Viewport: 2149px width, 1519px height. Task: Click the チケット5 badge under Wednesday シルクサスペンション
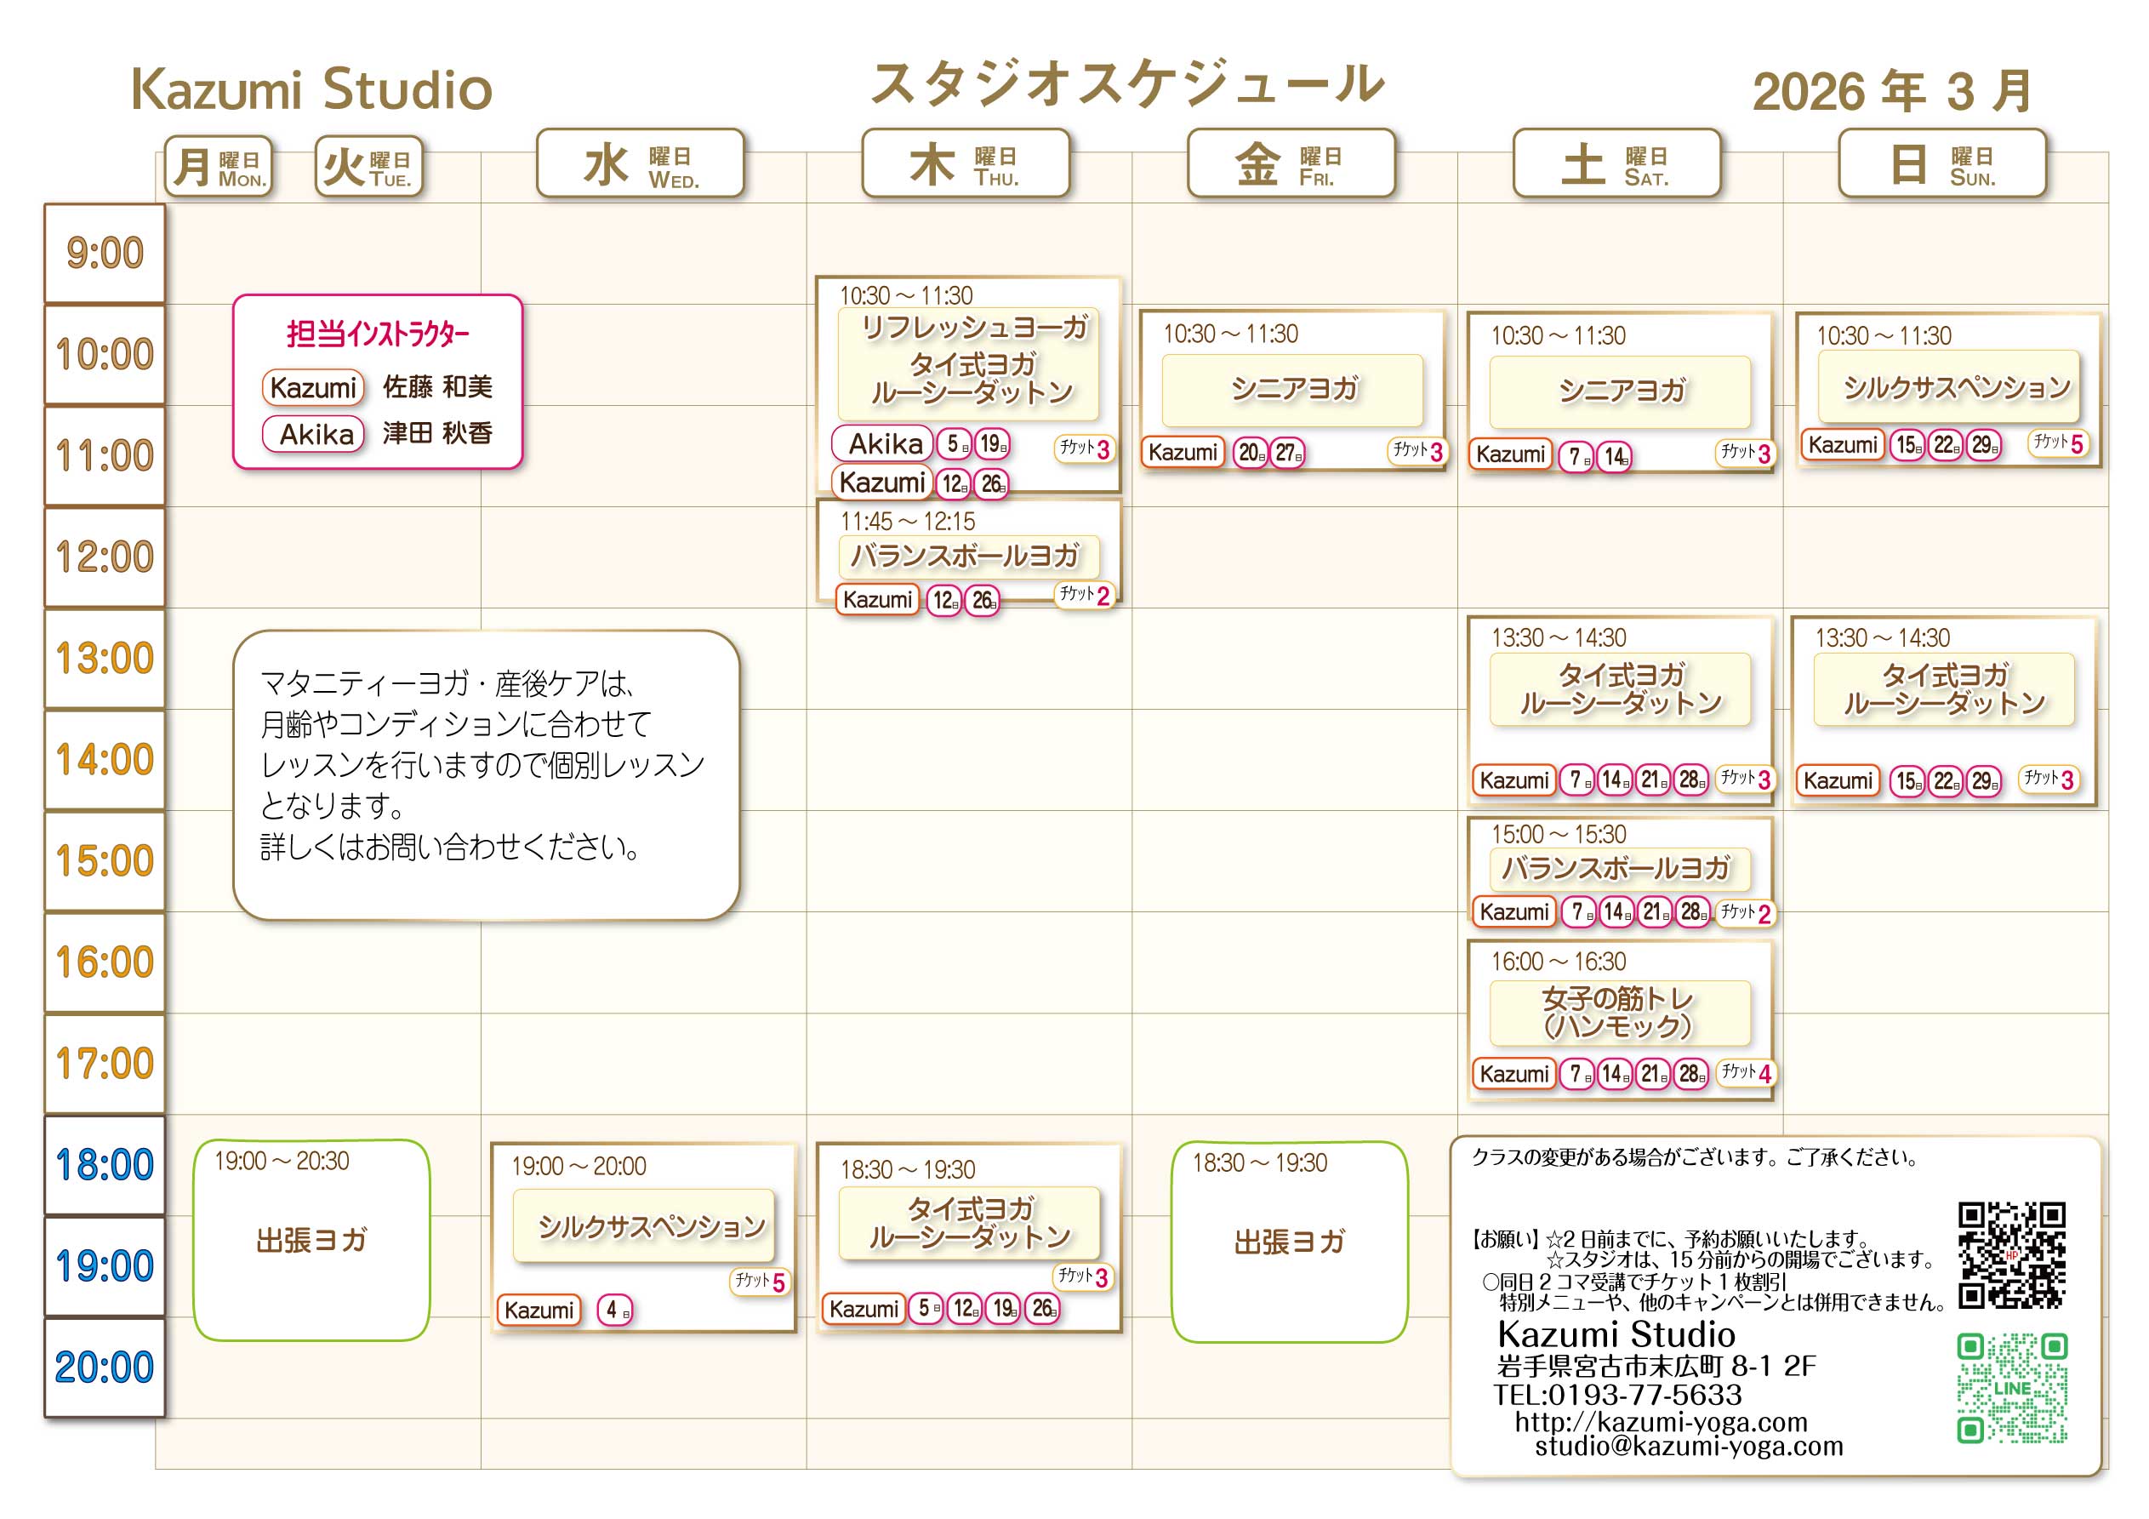tap(760, 1281)
